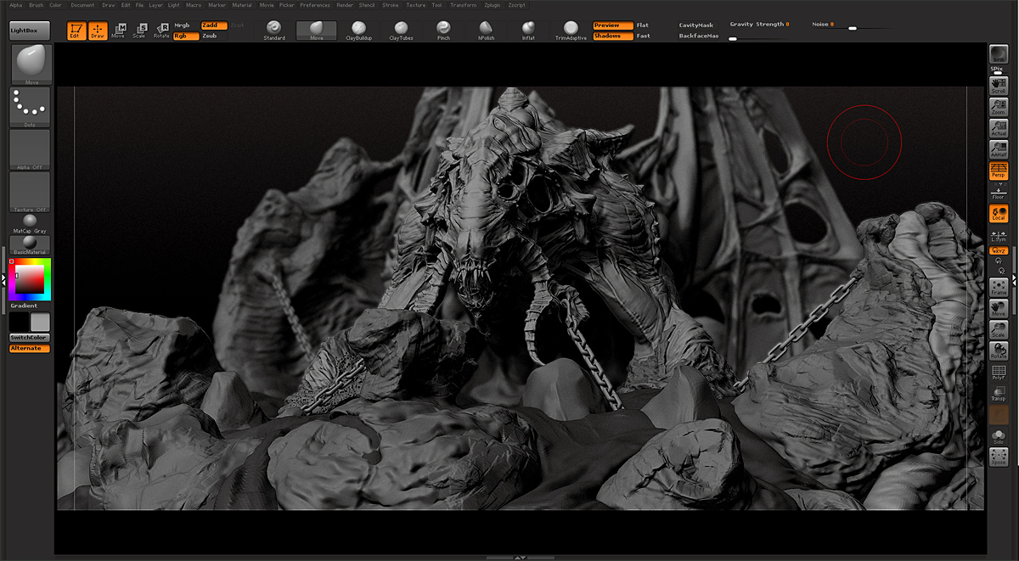Open the Preferences menu
The width and height of the screenshot is (1019, 561).
tap(315, 5)
